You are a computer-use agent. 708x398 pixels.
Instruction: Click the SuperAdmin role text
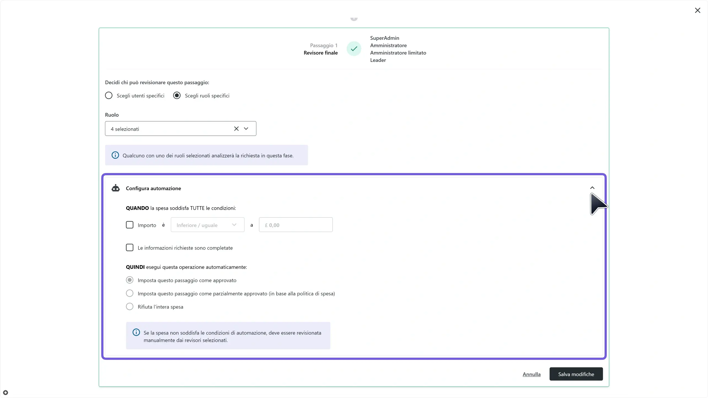[x=384, y=38]
